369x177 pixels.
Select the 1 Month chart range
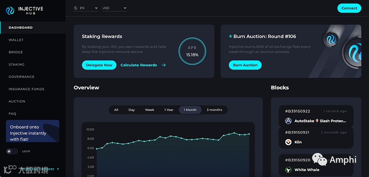(190, 110)
